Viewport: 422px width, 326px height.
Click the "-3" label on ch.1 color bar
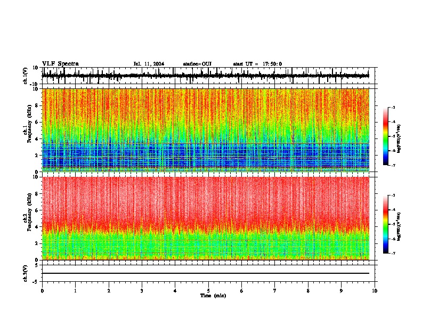coord(393,107)
